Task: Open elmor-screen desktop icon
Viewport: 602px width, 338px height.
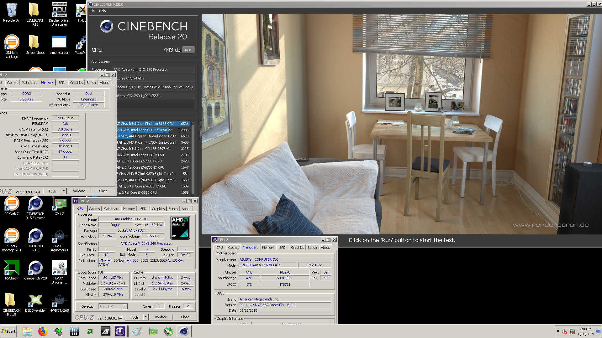Action: tap(59, 44)
